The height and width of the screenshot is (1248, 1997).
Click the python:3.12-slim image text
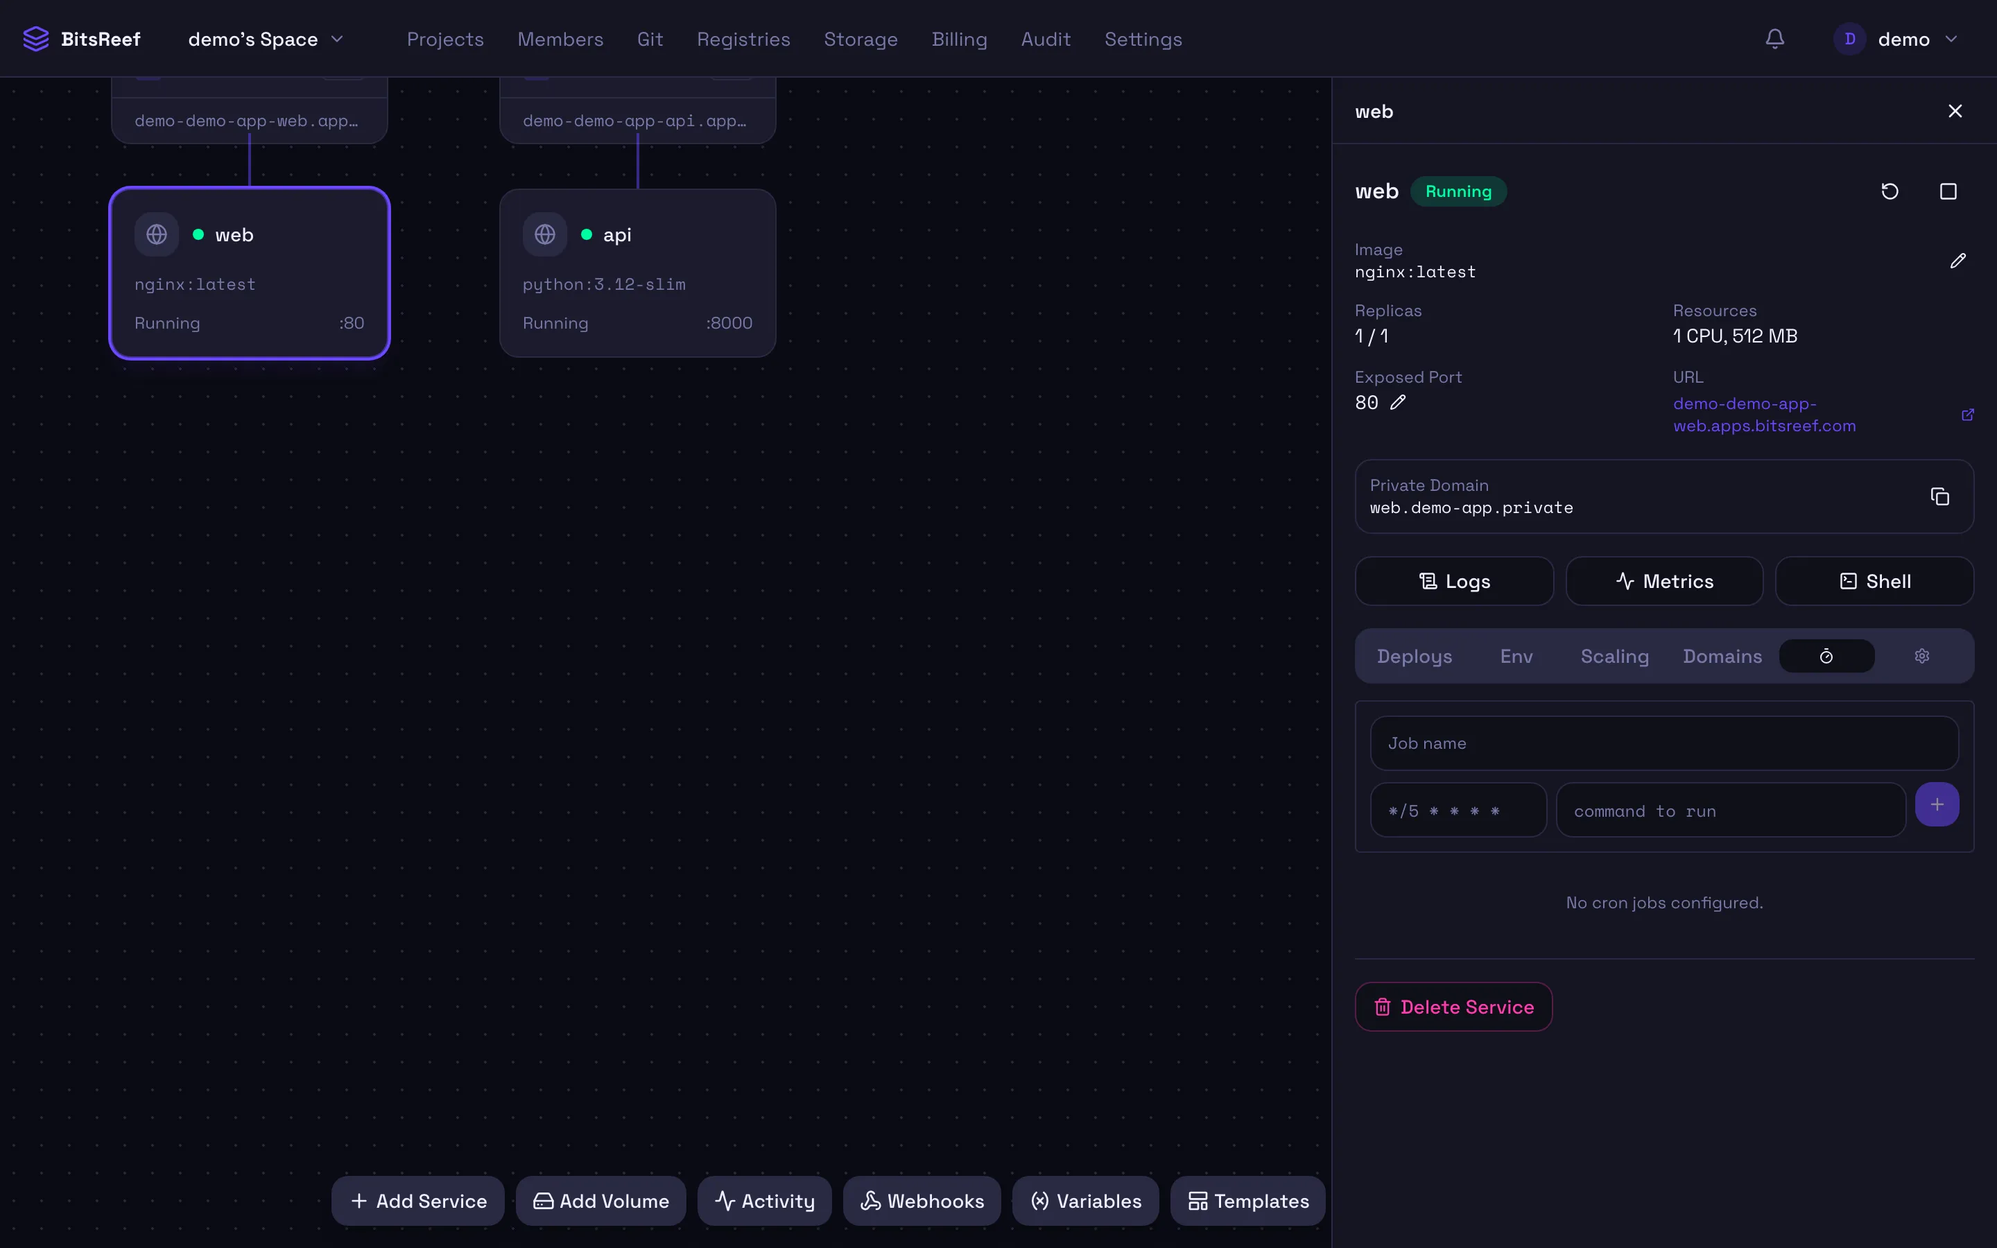tap(603, 284)
